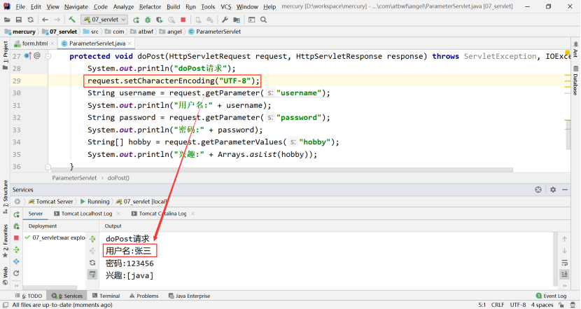Screen dimensions: 581x309
Task: Open project settings wrench icon
Action: (225, 20)
